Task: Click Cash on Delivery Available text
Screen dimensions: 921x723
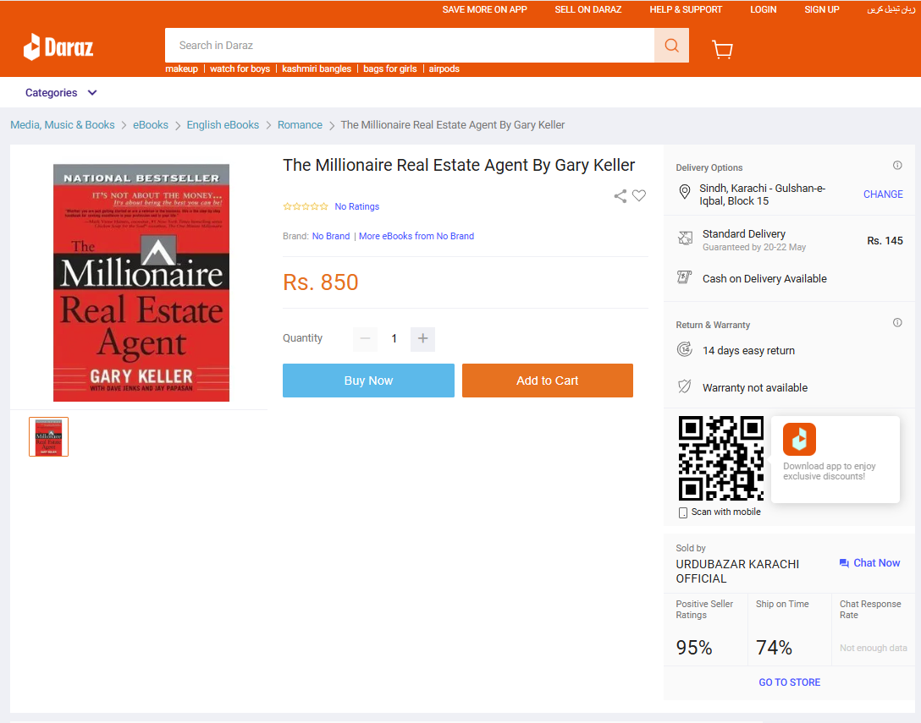Action: pyautogui.click(x=764, y=279)
